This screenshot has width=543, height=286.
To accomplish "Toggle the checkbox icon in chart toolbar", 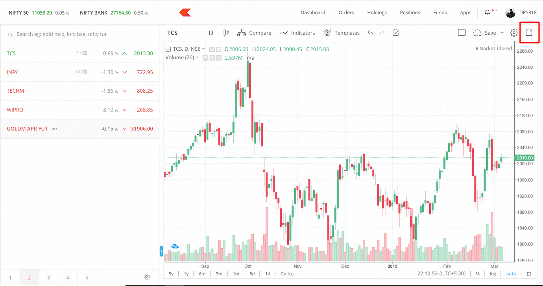I will click(x=396, y=33).
